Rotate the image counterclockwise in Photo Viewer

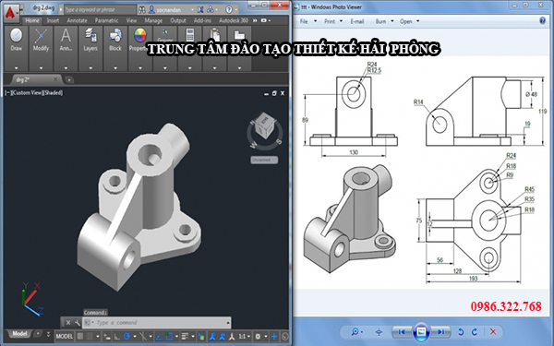461,332
